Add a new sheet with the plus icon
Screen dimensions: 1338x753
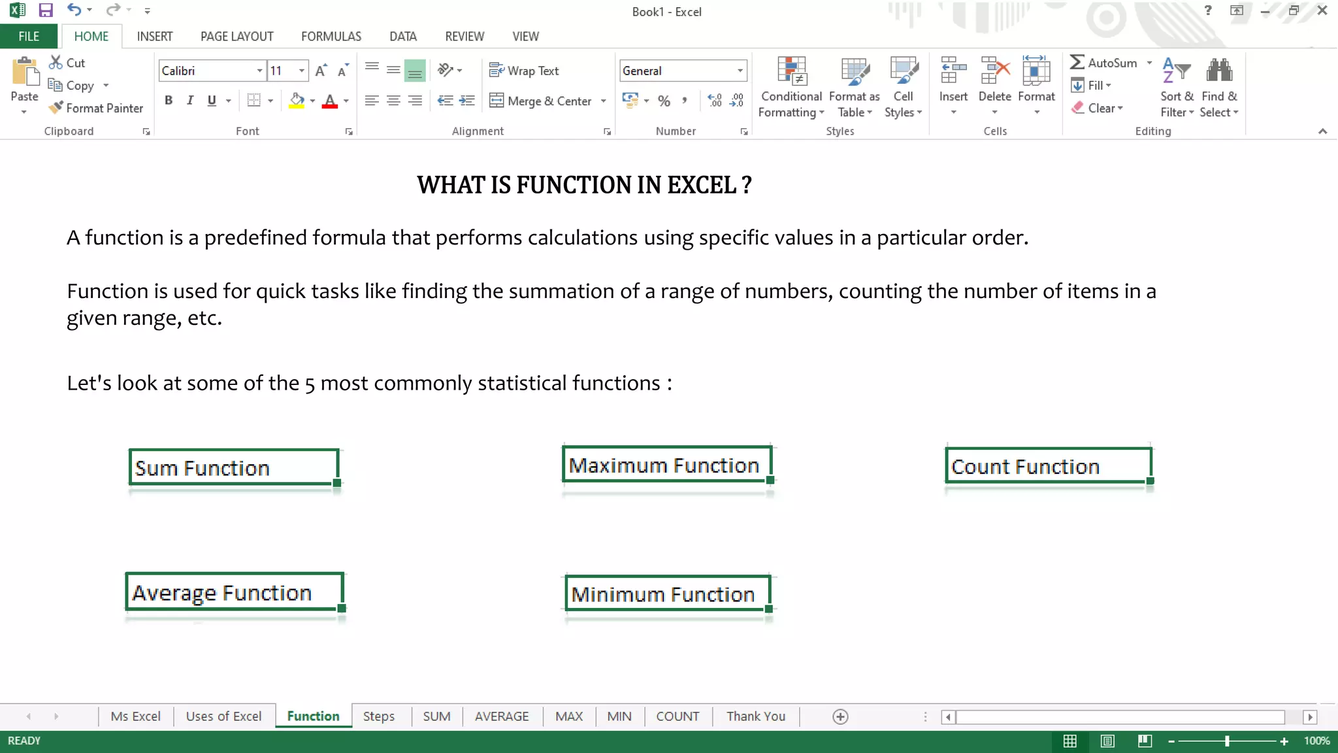click(841, 716)
